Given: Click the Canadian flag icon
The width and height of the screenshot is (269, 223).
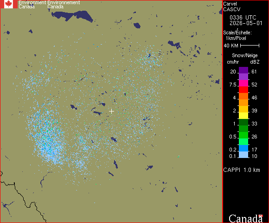Looking at the screenshot, I should (9, 4).
